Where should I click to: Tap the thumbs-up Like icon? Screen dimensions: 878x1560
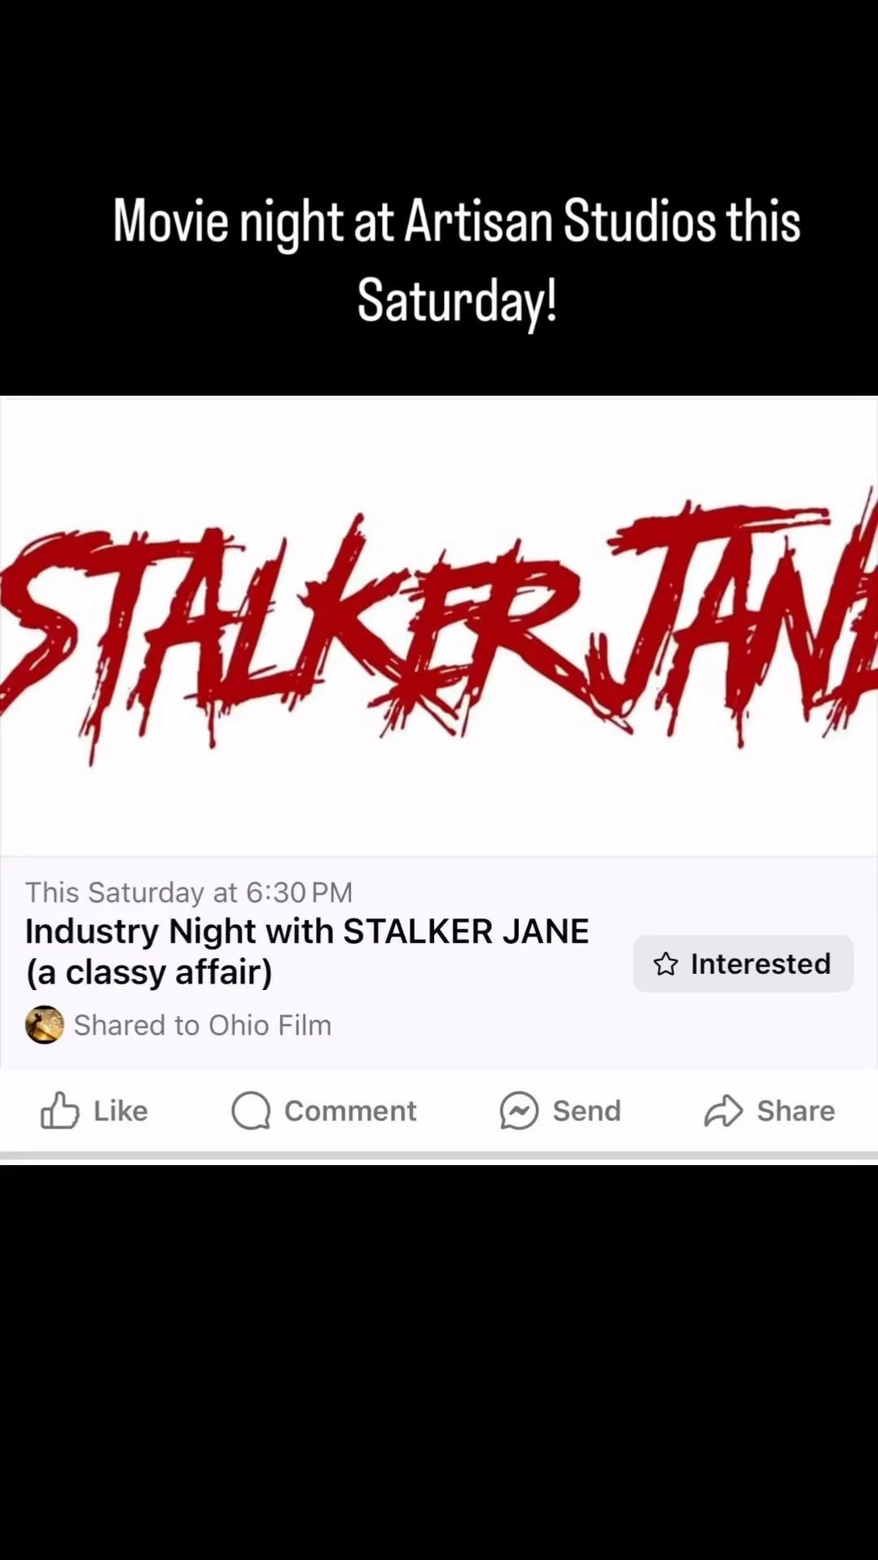[x=60, y=1111]
